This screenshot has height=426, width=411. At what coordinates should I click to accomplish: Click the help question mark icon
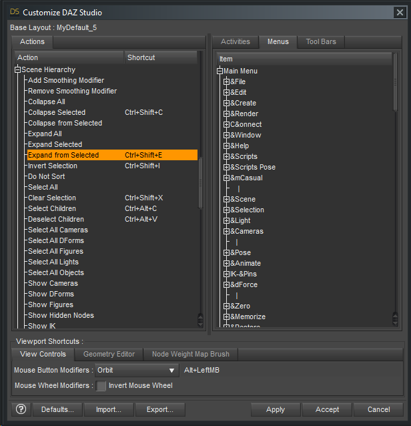tap(21, 409)
